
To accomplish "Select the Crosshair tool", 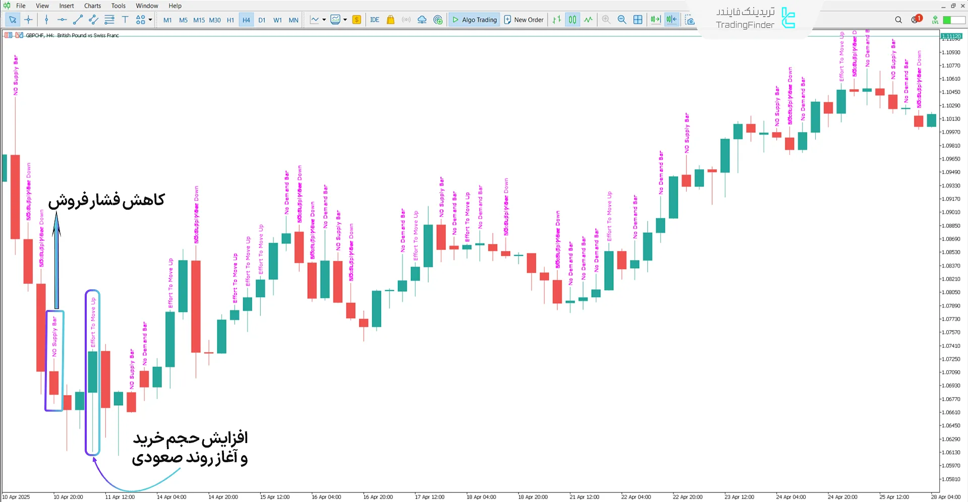I will click(28, 20).
